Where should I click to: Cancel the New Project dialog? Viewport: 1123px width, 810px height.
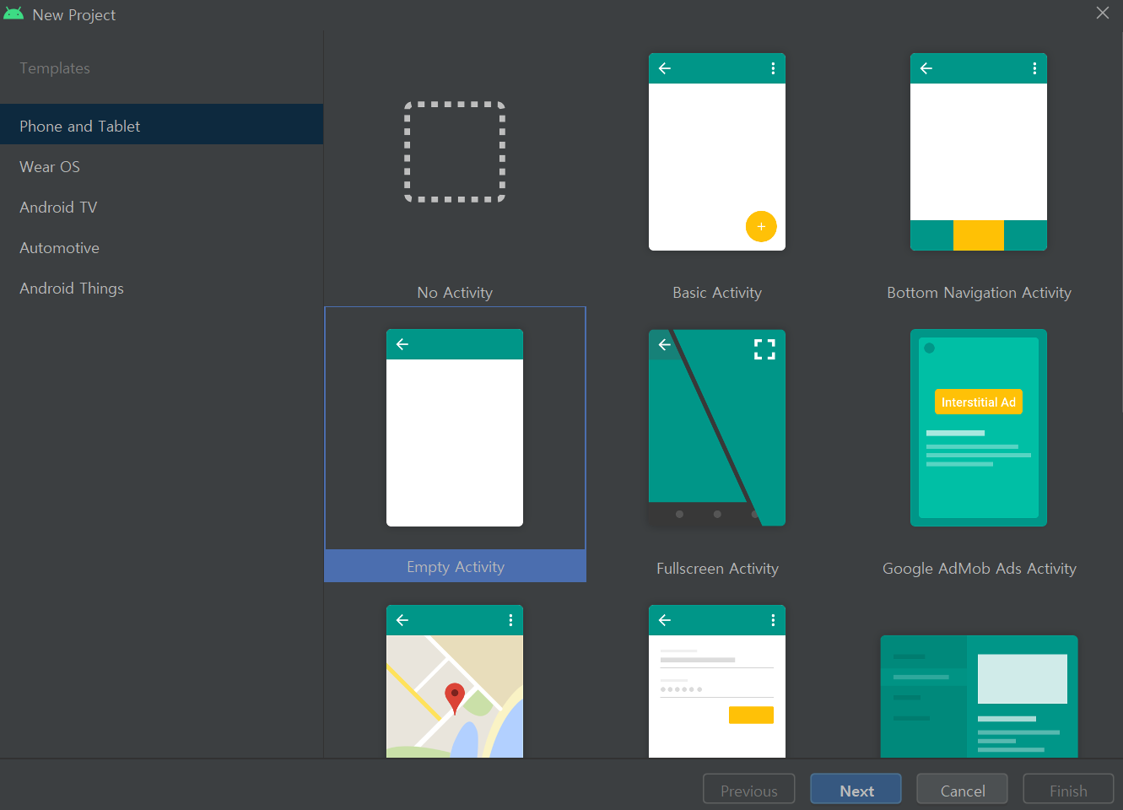click(x=962, y=790)
